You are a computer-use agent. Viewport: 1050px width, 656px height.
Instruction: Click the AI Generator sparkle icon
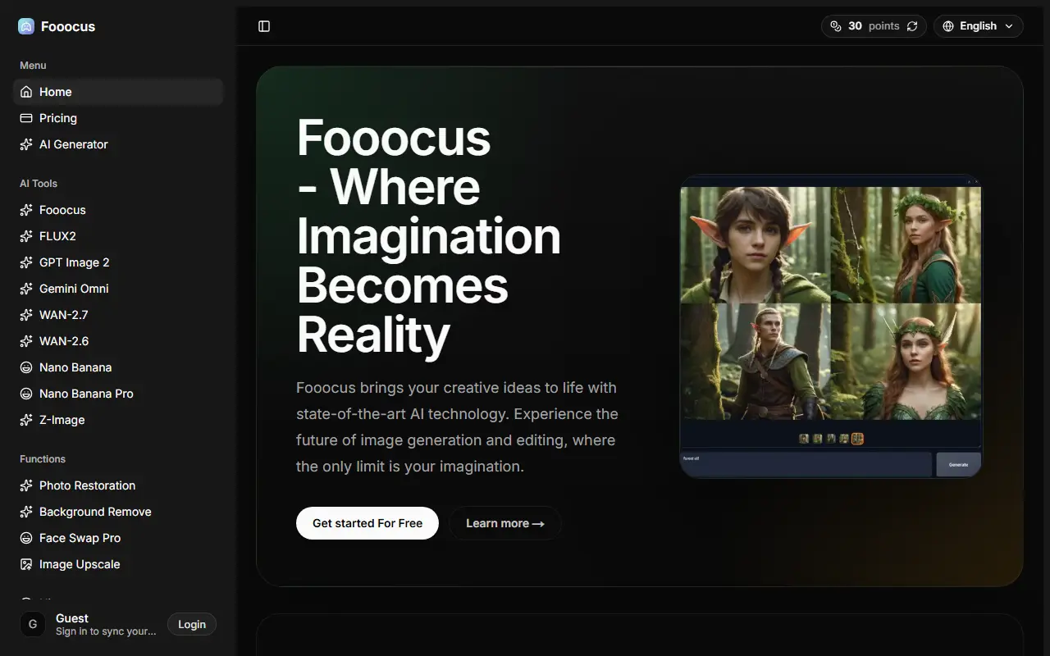point(26,144)
